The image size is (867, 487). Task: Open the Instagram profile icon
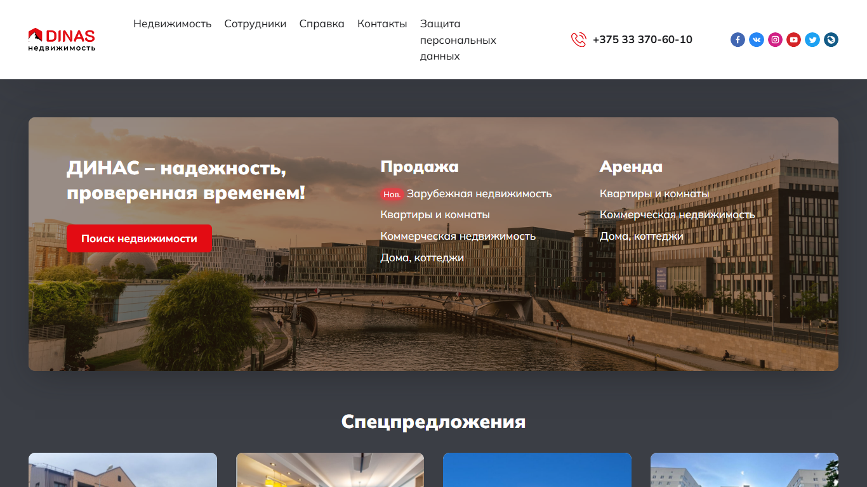click(775, 40)
